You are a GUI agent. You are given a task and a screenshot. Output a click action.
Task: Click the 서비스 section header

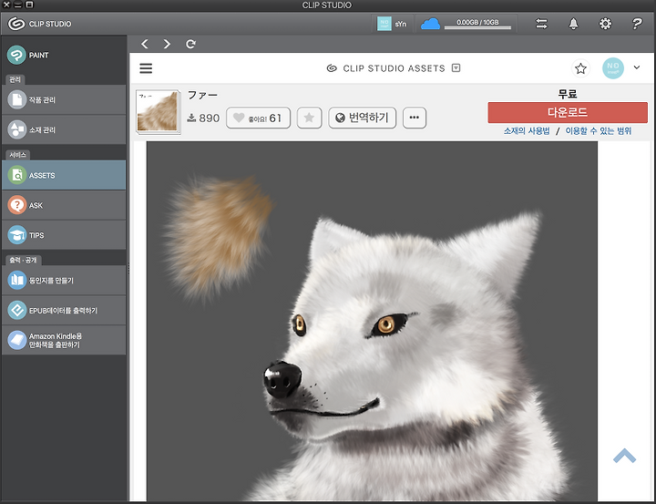(17, 155)
